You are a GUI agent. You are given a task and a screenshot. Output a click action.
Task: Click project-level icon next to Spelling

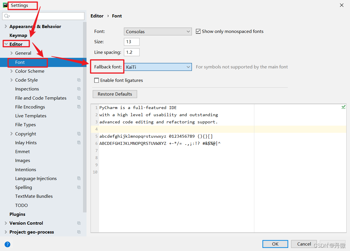pyautogui.click(x=79, y=187)
